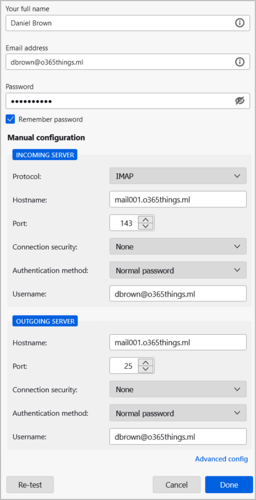Open the incoming Protocol IMAP dropdown

click(x=178, y=176)
